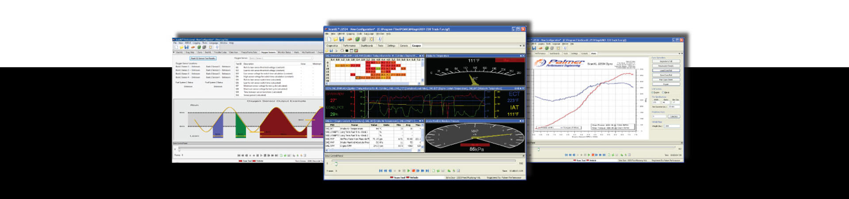Open Freeze Frame Data tab in left window

tap(249, 52)
